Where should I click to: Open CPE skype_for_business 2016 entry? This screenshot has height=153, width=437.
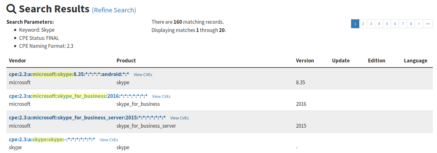pos(78,96)
